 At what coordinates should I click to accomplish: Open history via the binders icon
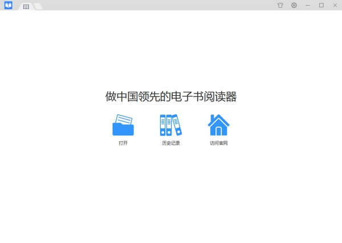(171, 125)
